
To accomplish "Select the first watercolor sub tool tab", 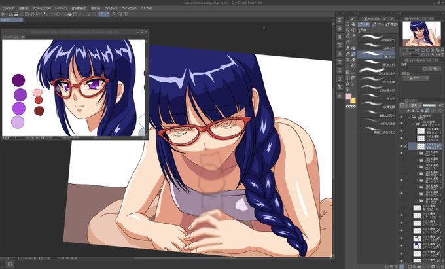I will [x=364, y=24].
